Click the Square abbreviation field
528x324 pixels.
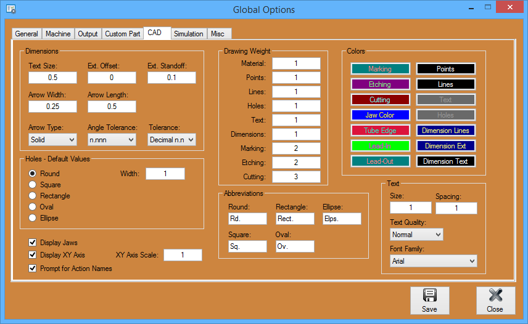[x=247, y=246]
